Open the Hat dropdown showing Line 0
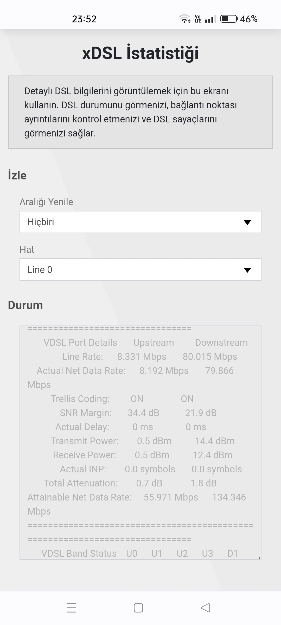 click(140, 270)
